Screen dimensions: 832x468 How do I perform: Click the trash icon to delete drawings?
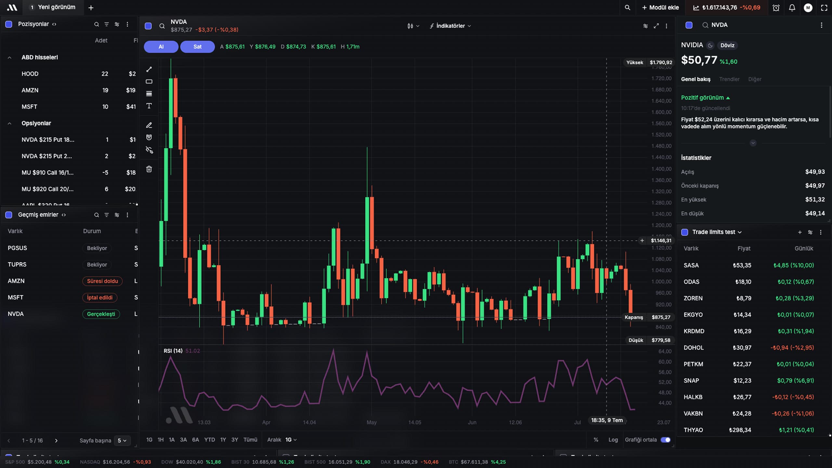pos(149,169)
